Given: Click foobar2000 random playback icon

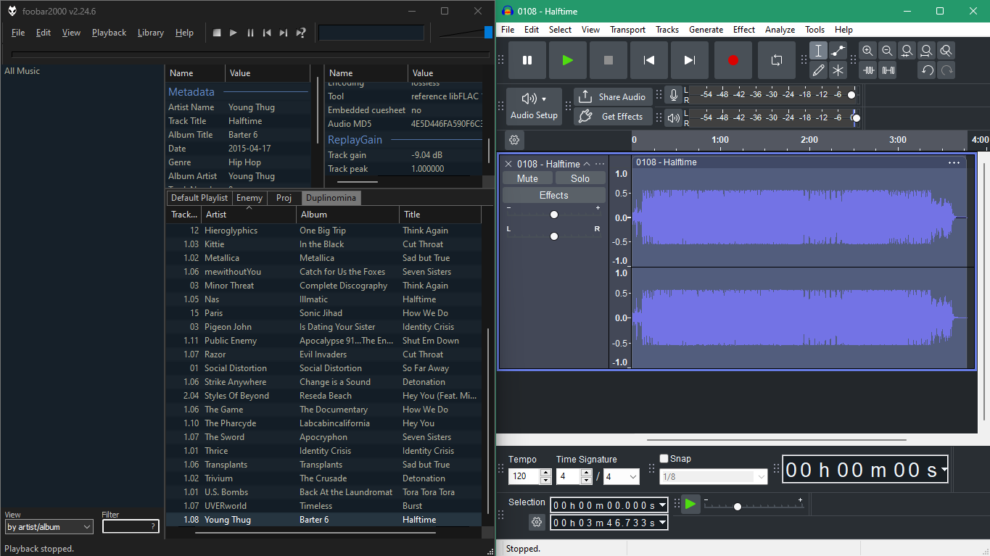Looking at the screenshot, I should [301, 33].
